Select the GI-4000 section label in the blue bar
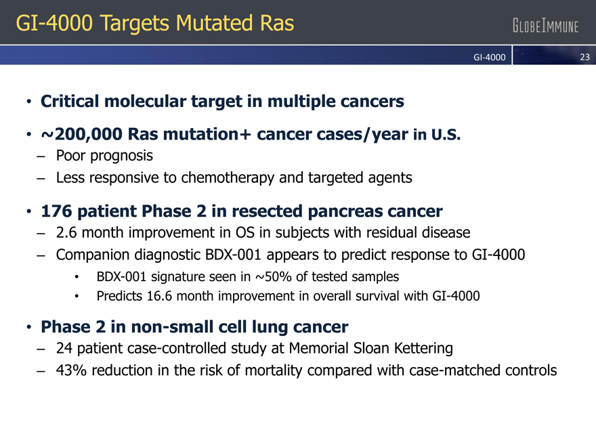Screen dimensions: 596x447 (489, 57)
